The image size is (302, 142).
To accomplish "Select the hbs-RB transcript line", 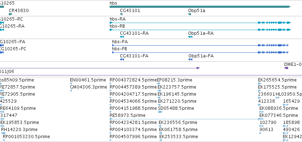I will coord(200,30).
